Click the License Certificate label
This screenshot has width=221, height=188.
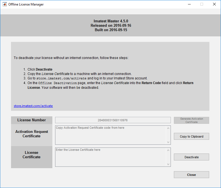[32, 155]
